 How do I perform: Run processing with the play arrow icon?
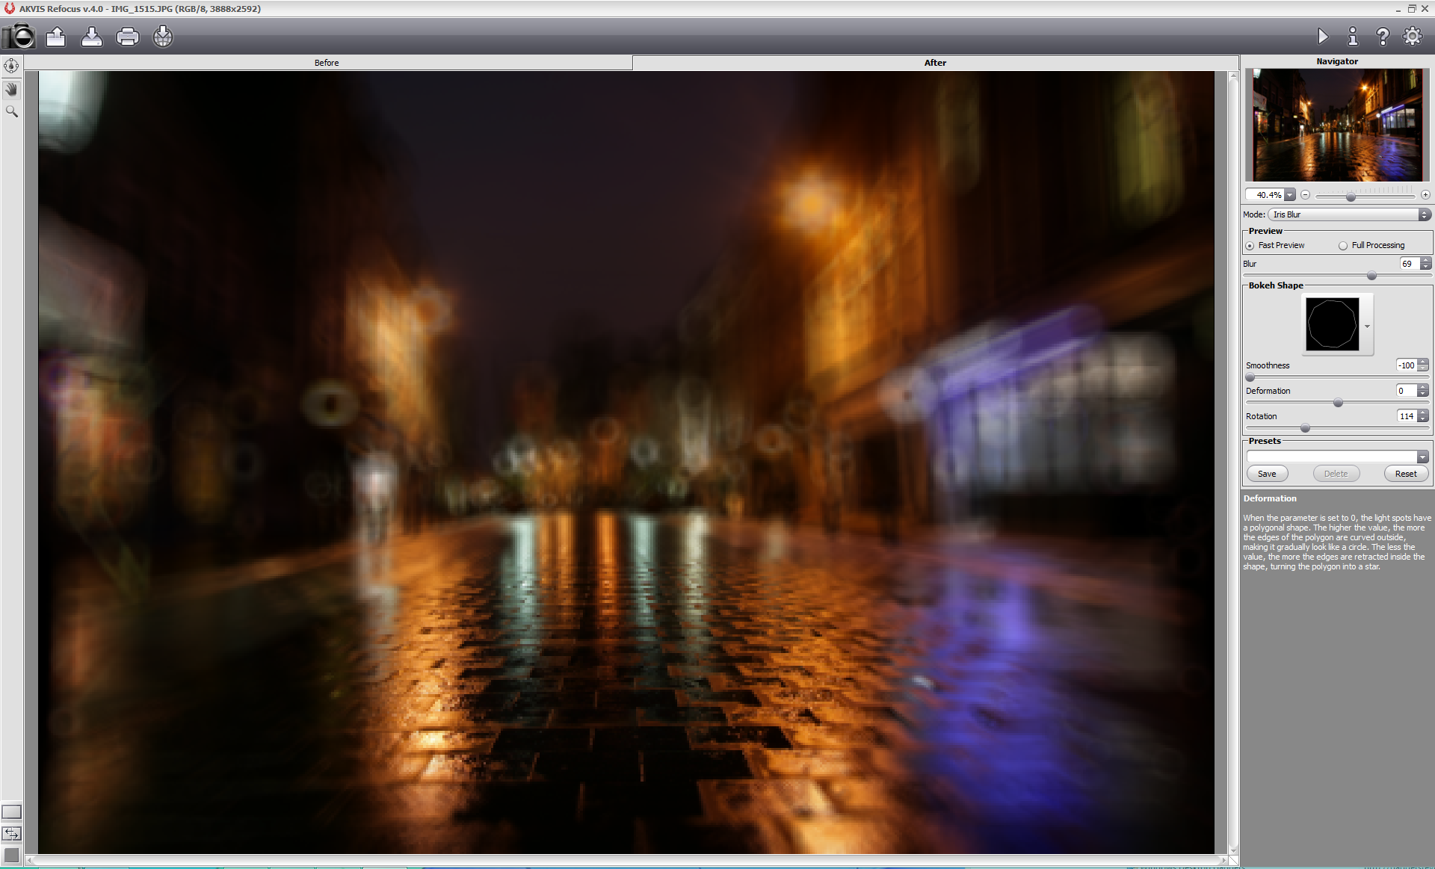tap(1323, 36)
